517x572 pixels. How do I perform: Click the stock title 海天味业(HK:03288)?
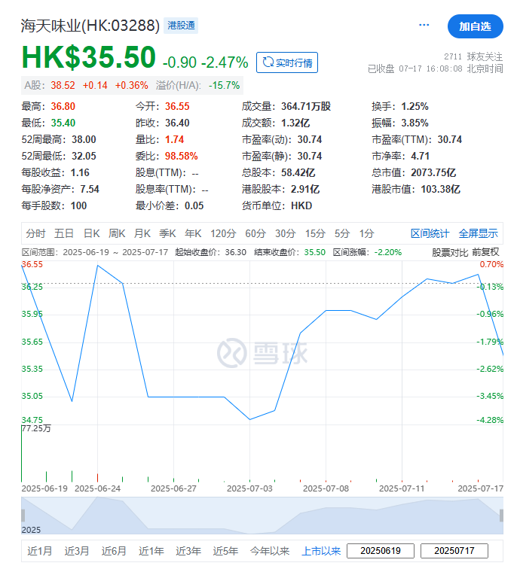tap(90, 26)
